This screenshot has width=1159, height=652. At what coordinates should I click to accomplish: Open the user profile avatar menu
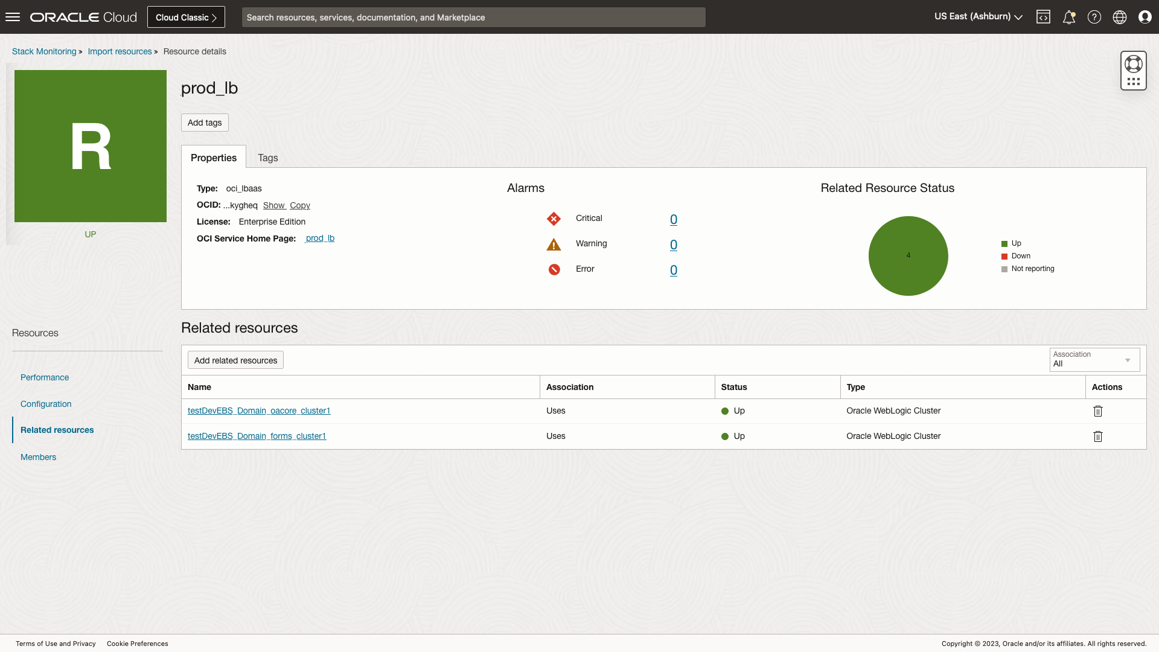1145,17
